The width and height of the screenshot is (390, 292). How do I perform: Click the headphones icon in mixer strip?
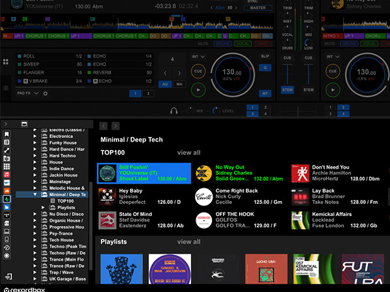174,110
